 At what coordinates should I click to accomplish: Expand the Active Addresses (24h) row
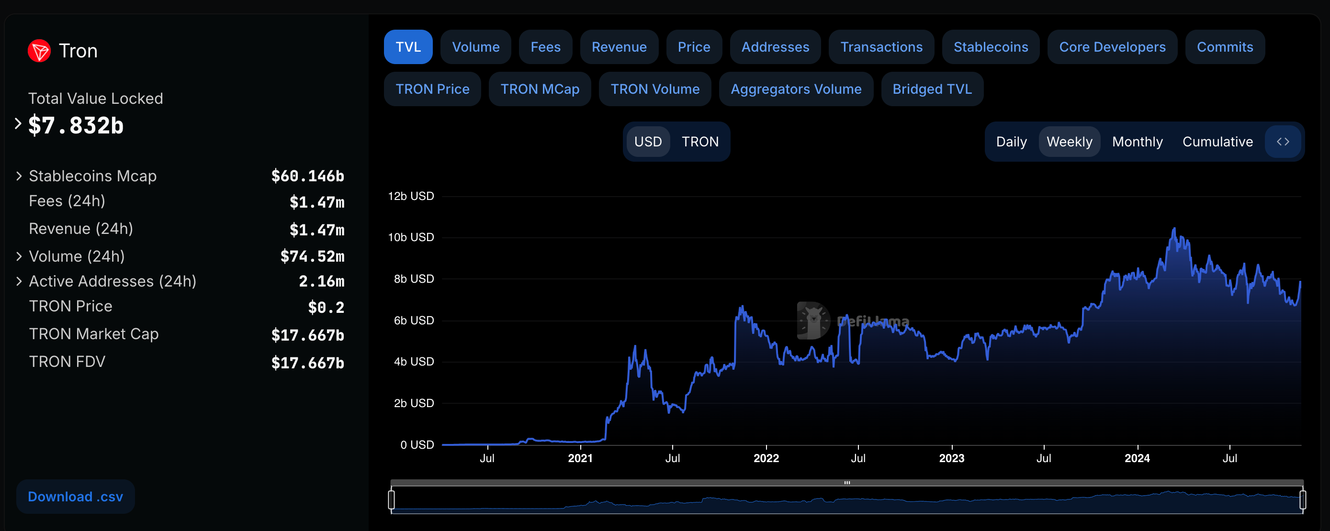tap(19, 281)
